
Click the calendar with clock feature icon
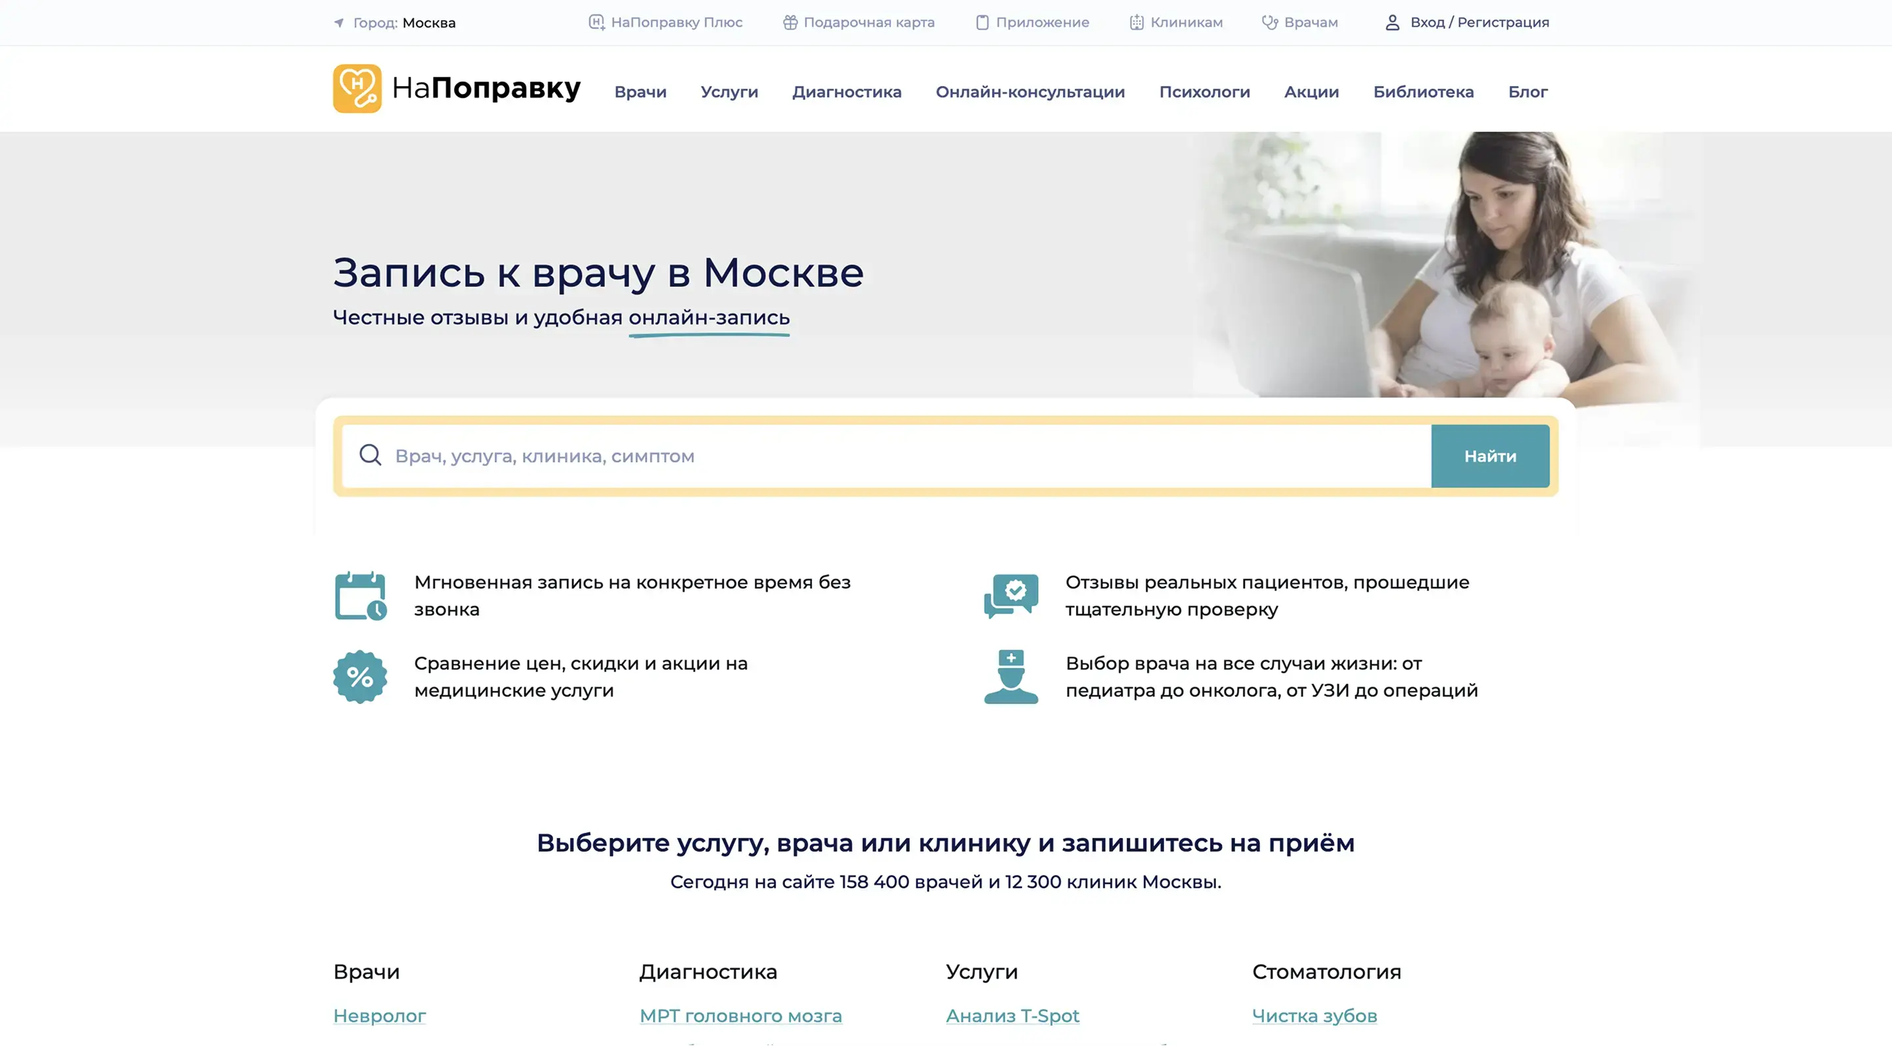point(360,596)
